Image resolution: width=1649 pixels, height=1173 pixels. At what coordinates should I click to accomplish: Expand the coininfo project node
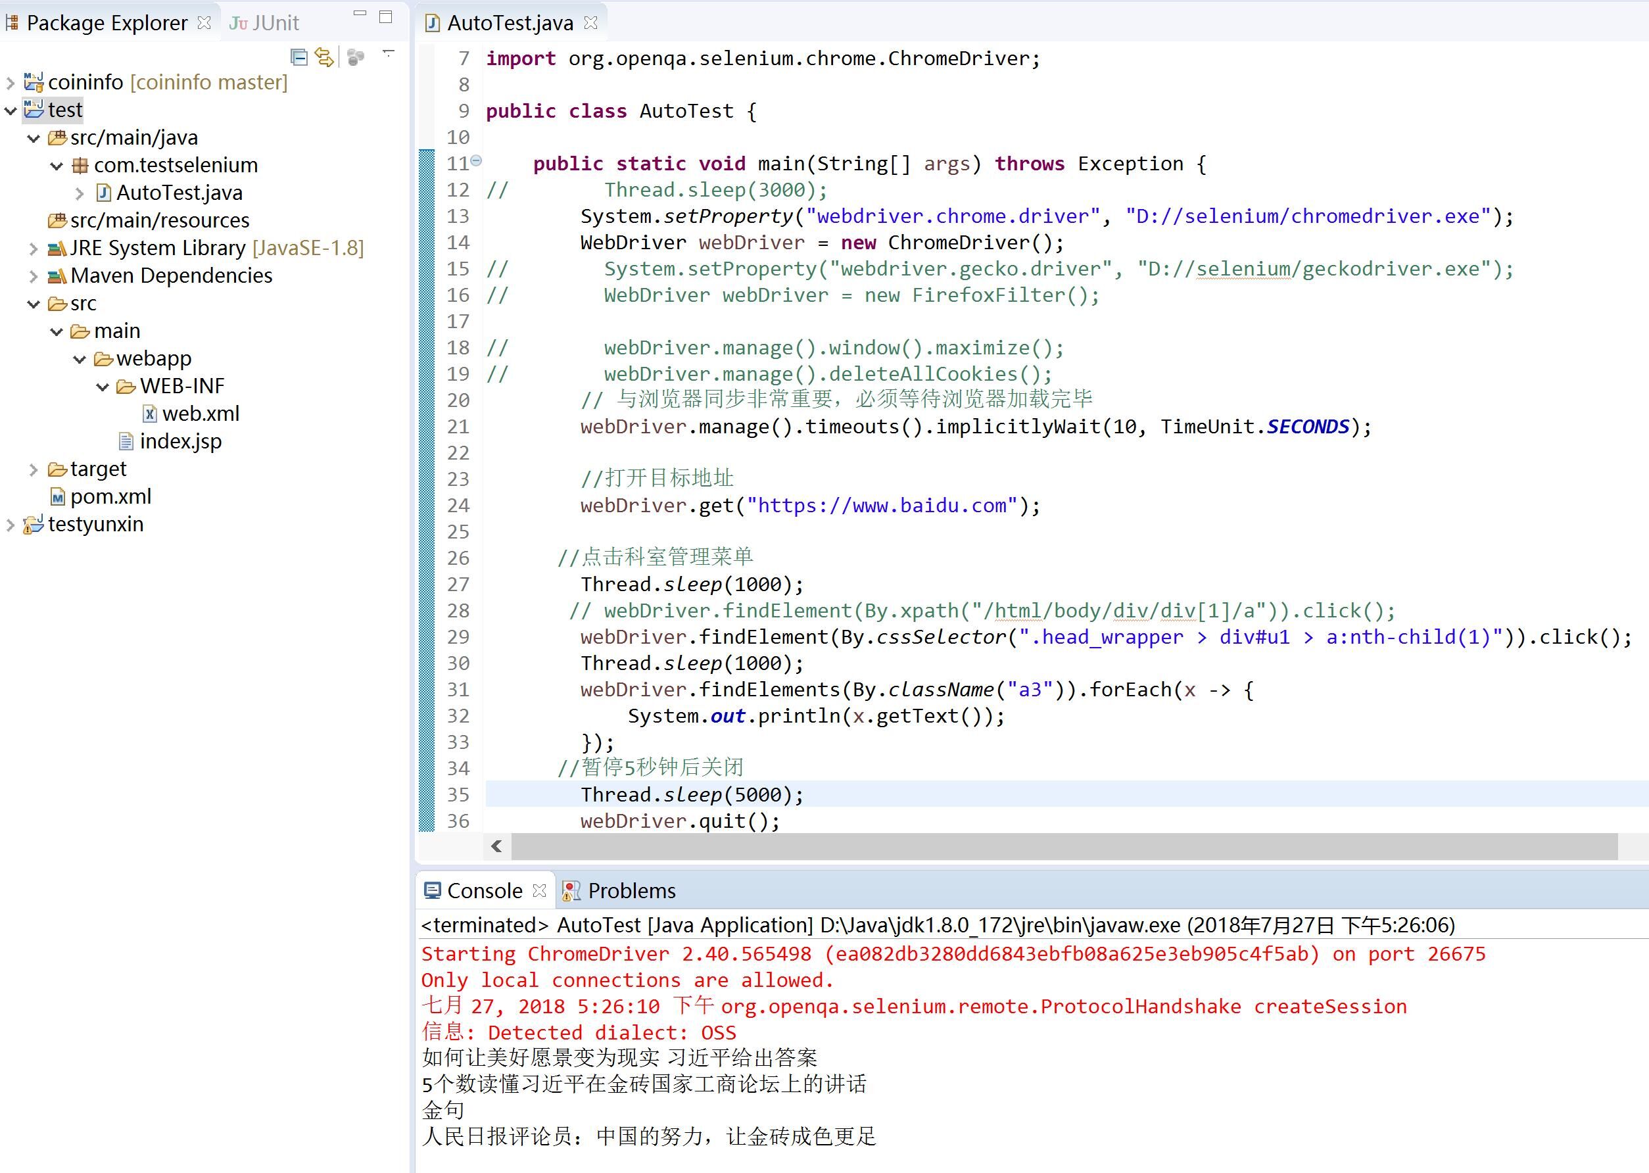click(11, 83)
